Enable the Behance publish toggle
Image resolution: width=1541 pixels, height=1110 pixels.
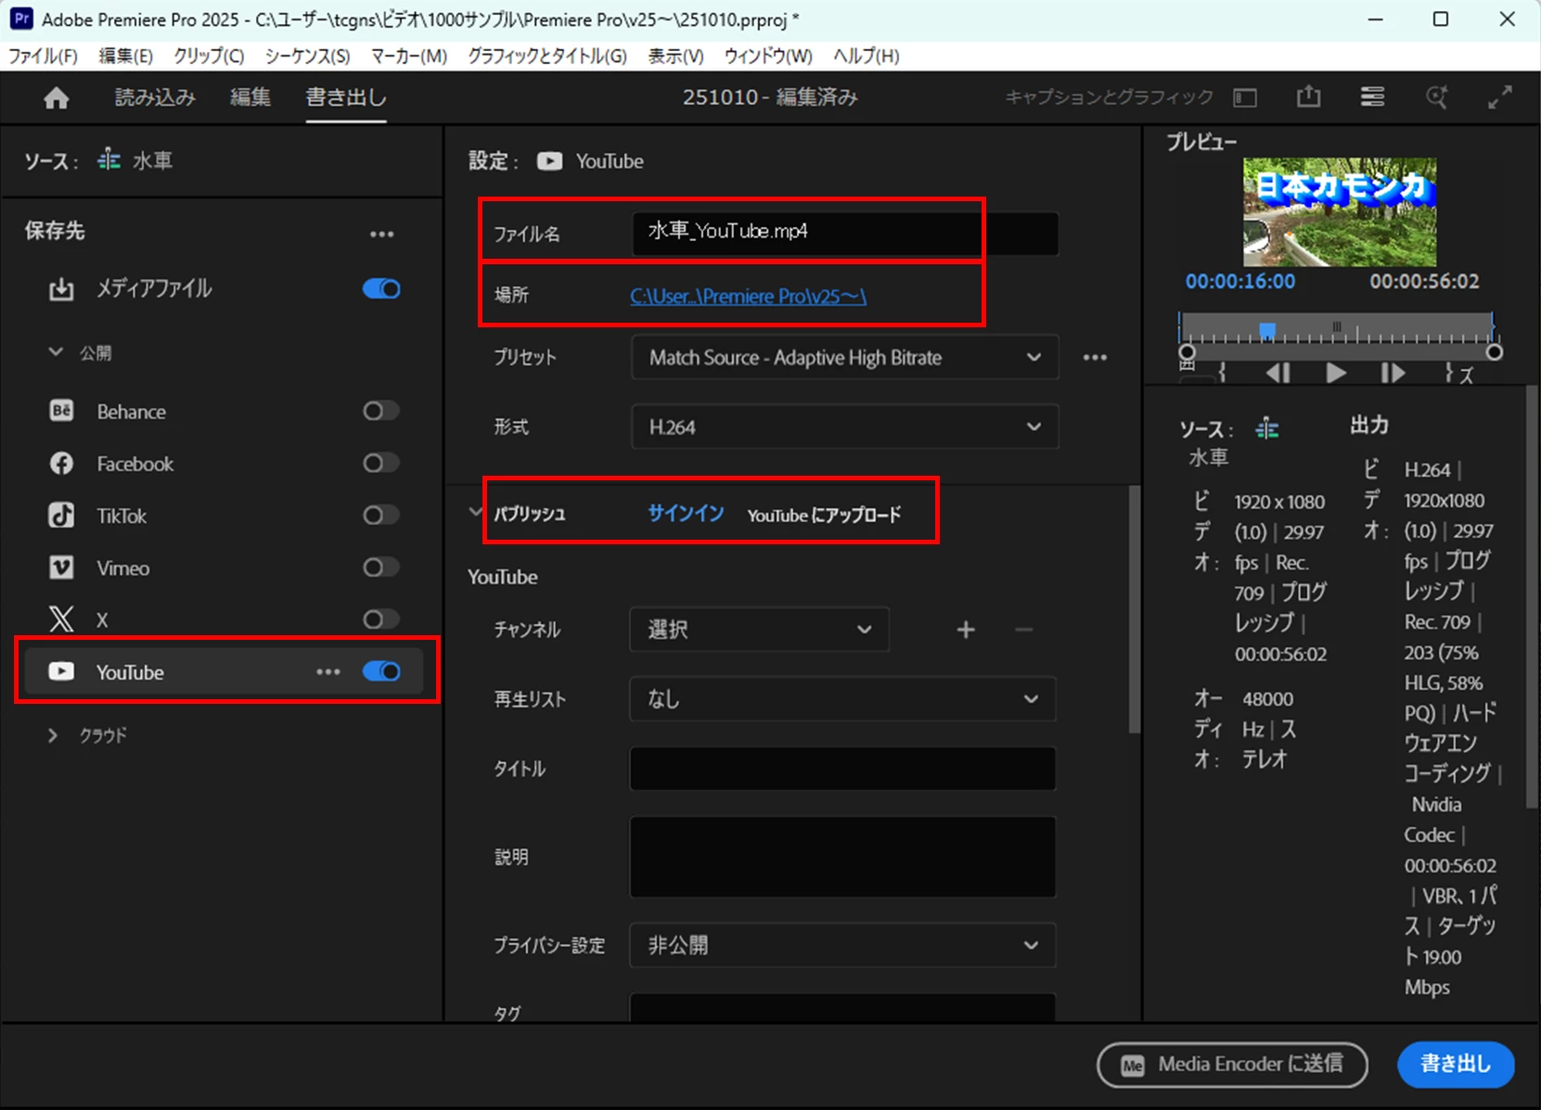(381, 411)
